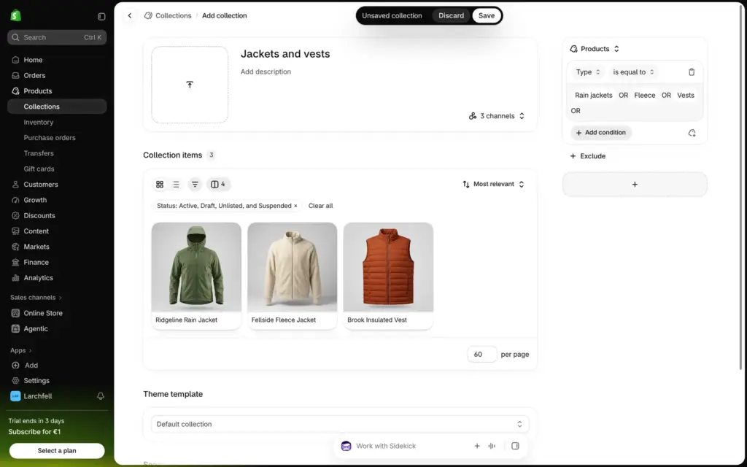Click Clear all filters
Image resolution: width=747 pixels, height=467 pixels.
click(x=321, y=206)
